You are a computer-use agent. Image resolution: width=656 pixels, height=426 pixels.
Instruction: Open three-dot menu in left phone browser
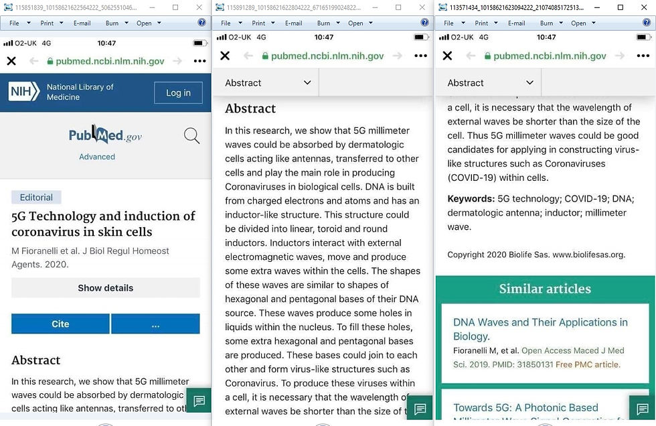click(x=200, y=61)
